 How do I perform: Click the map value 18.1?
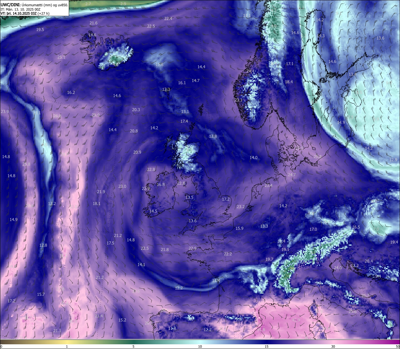pos(97,204)
